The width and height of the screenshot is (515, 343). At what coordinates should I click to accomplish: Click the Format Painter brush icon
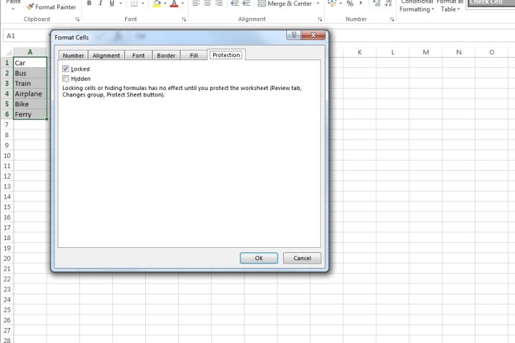29,7
